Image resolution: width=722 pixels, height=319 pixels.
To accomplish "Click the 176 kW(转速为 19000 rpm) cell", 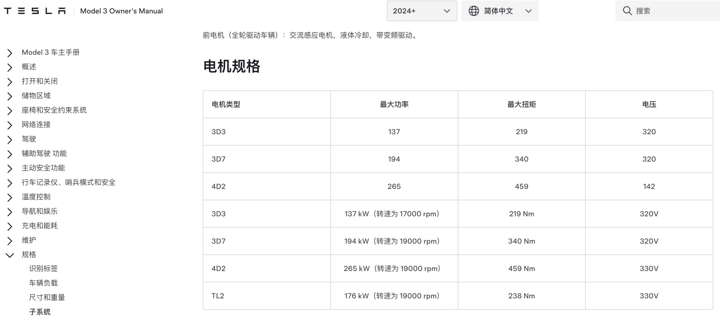I will point(393,296).
